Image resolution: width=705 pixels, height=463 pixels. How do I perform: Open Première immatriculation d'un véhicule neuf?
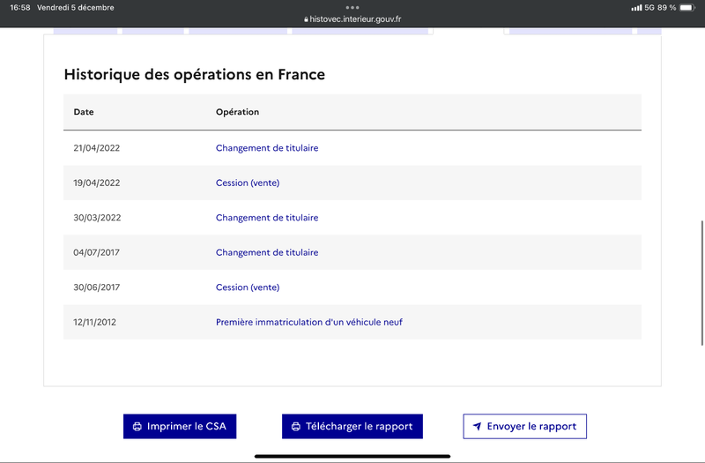pyautogui.click(x=309, y=323)
